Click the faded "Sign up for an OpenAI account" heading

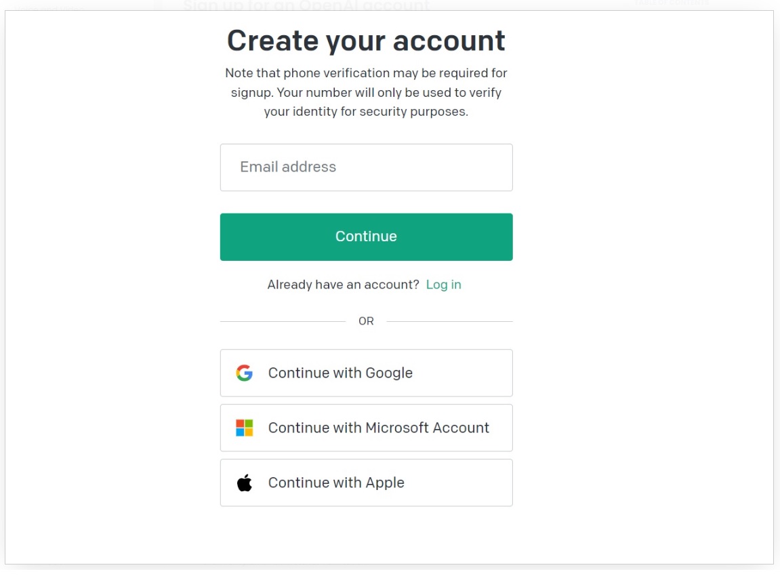tap(306, 6)
